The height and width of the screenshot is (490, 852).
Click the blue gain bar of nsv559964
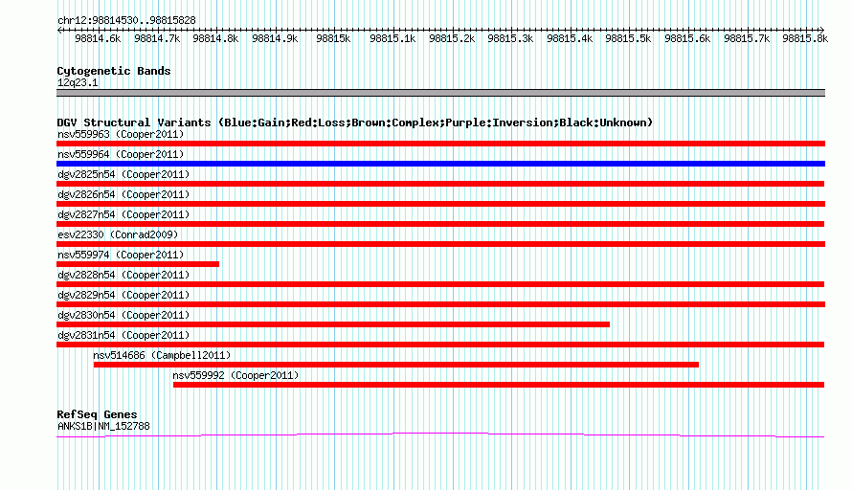click(440, 164)
